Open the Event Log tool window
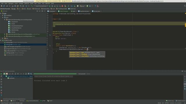This screenshot has height=104, width=186. [x=170, y=101]
